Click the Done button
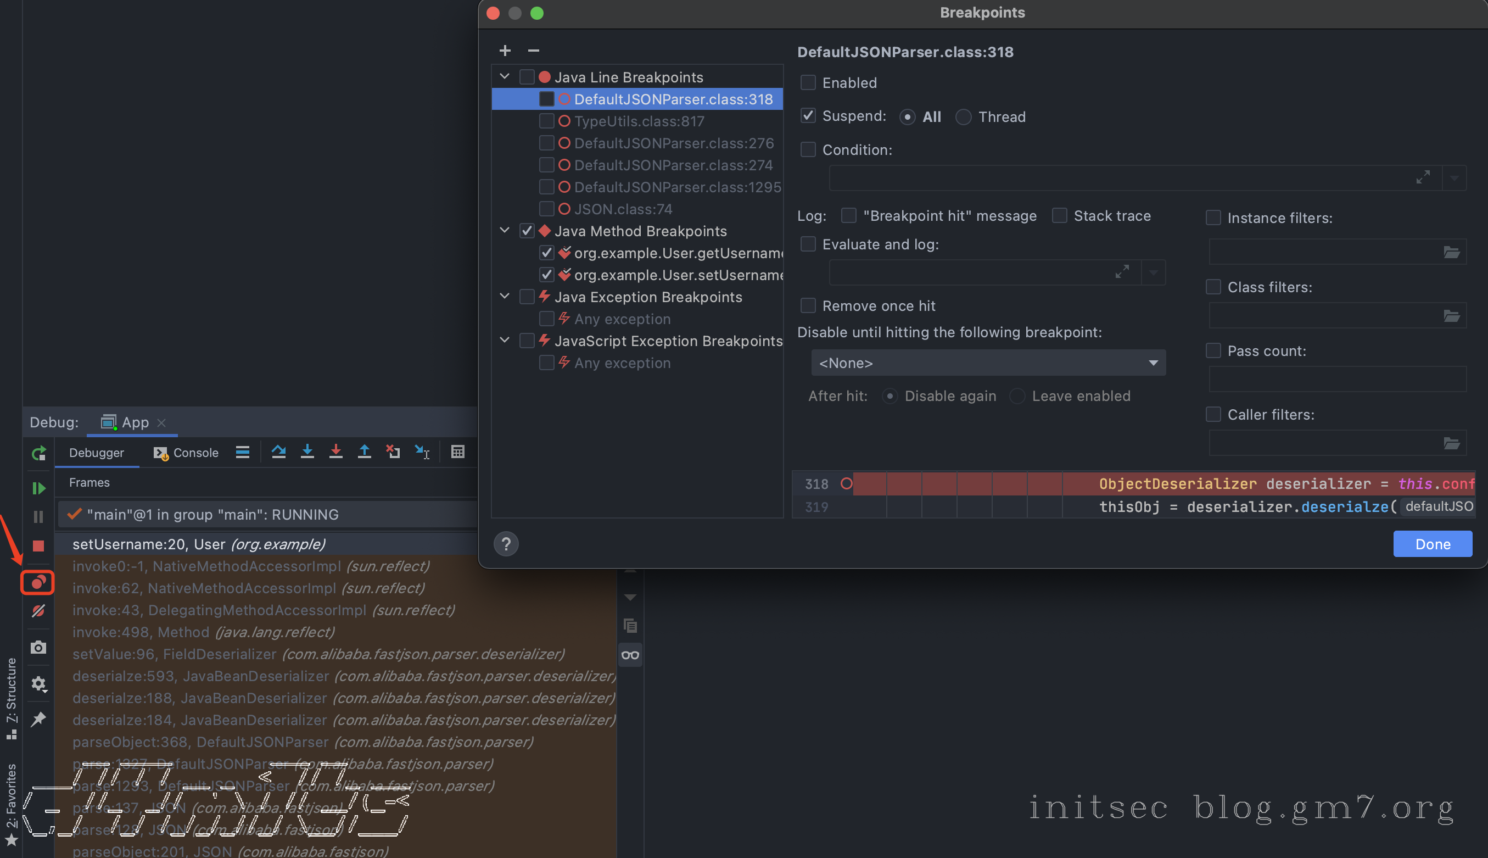The height and width of the screenshot is (858, 1488). pos(1432,543)
